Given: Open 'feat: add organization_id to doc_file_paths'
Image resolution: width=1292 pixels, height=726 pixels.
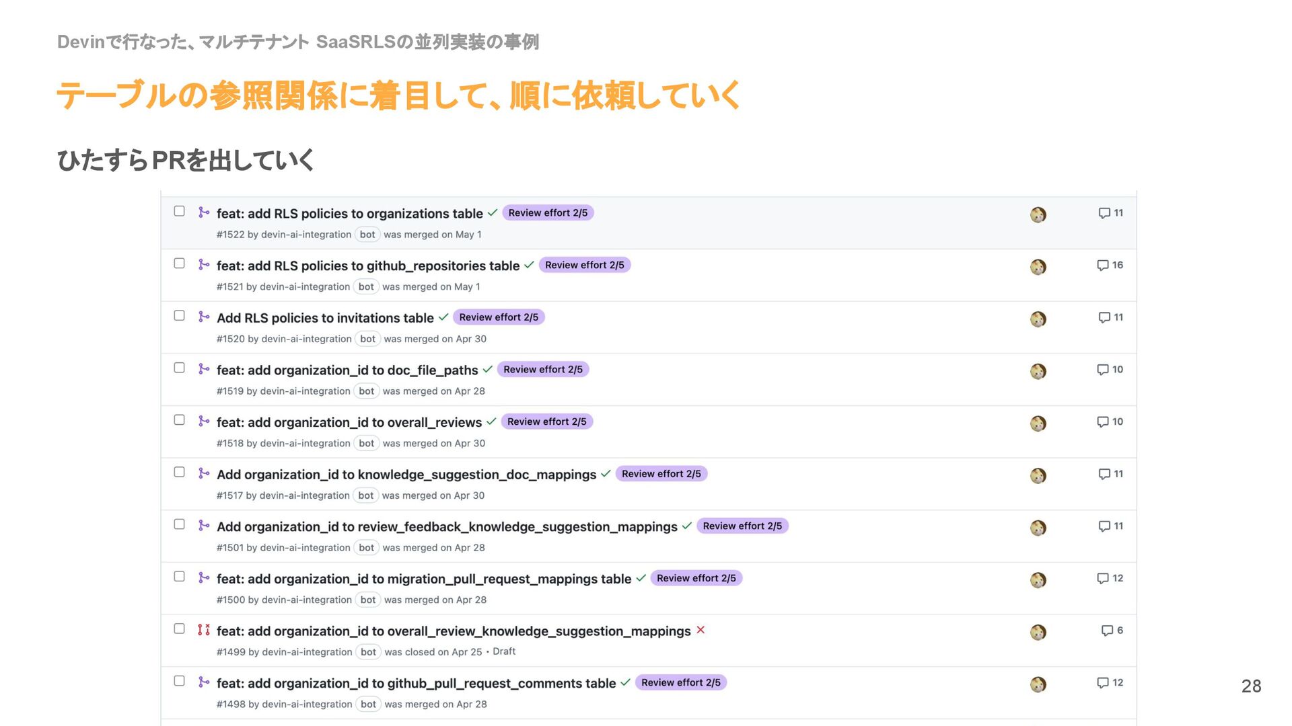Looking at the screenshot, I should (347, 370).
